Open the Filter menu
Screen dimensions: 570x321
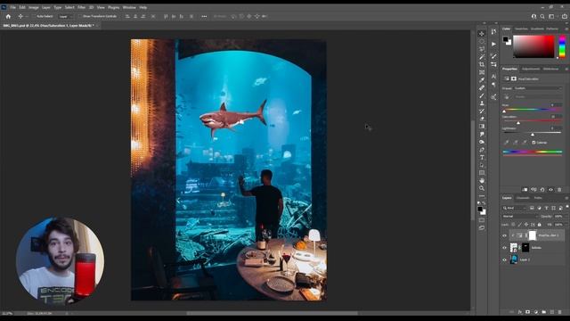(x=81, y=7)
